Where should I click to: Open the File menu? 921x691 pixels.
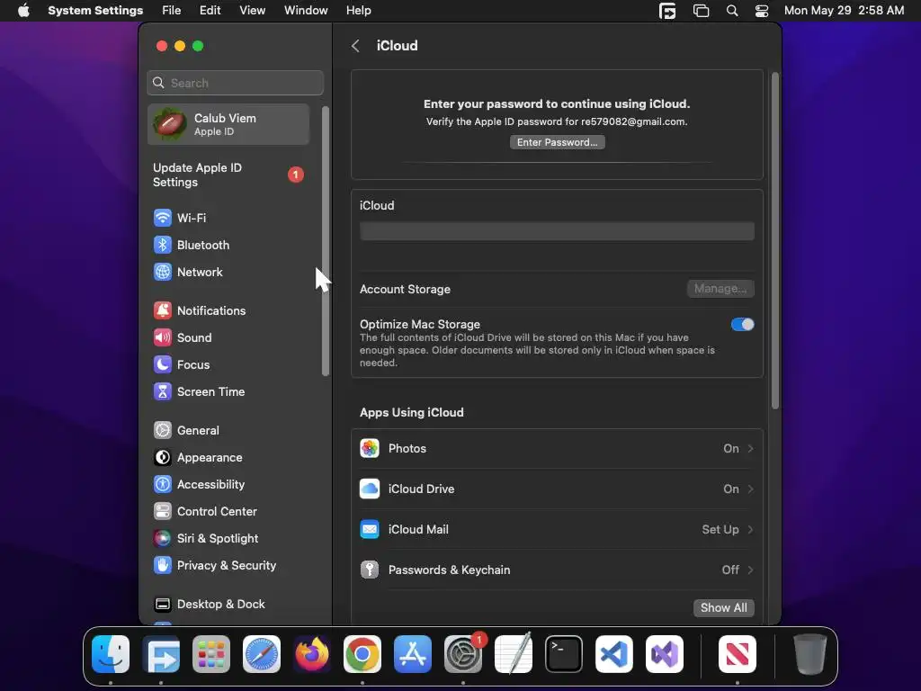click(172, 11)
